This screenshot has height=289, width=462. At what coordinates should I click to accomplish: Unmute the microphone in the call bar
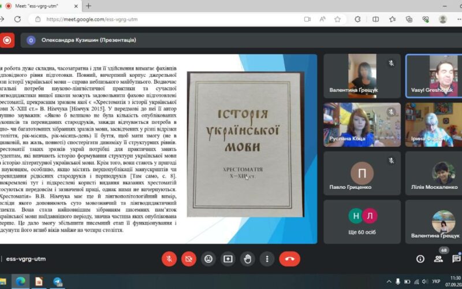click(x=169, y=259)
